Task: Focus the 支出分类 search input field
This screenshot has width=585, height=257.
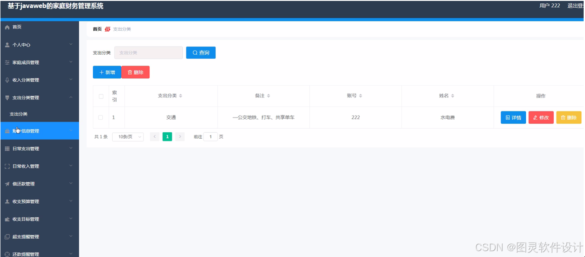Action: (148, 53)
